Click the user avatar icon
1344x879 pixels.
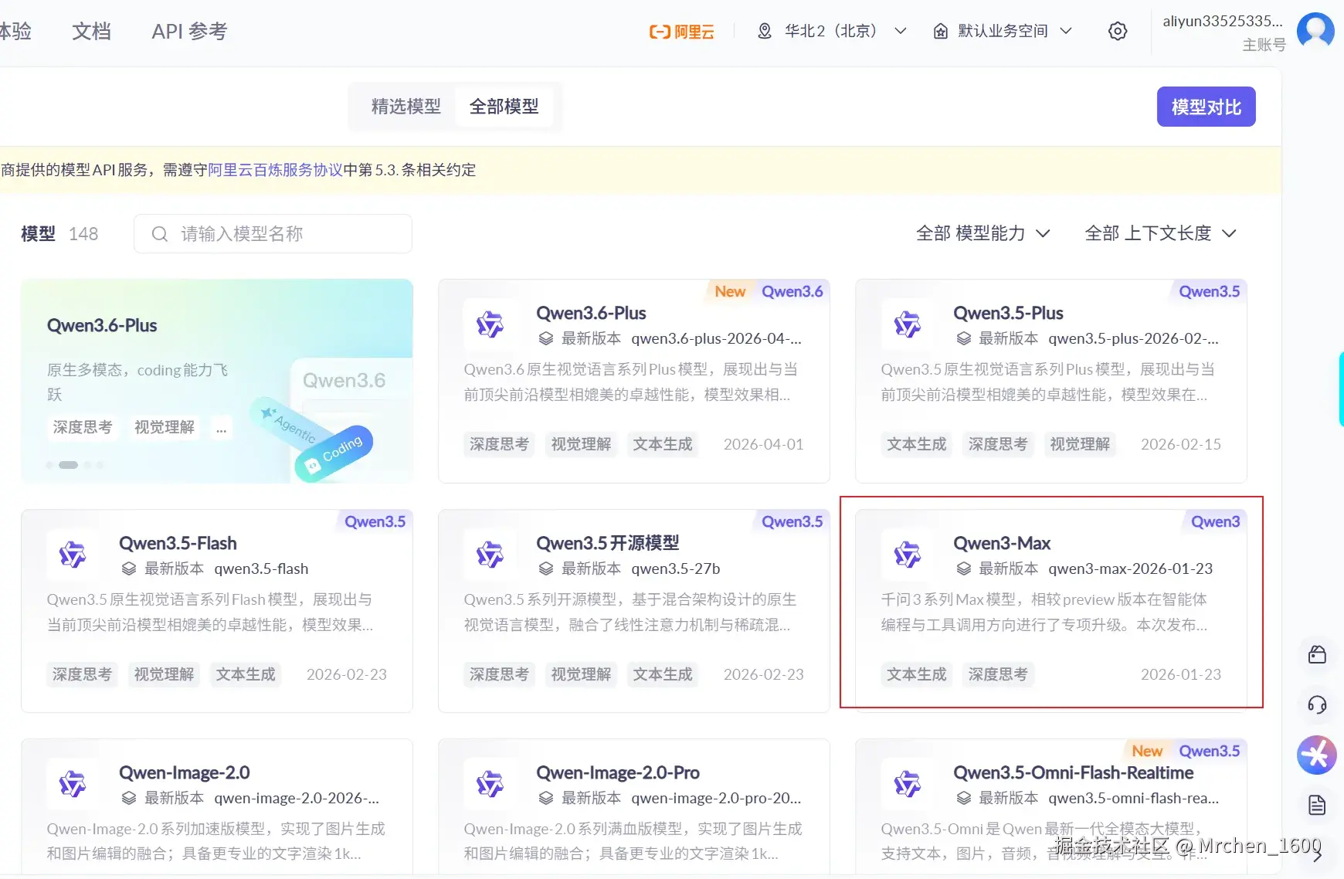[x=1315, y=31]
